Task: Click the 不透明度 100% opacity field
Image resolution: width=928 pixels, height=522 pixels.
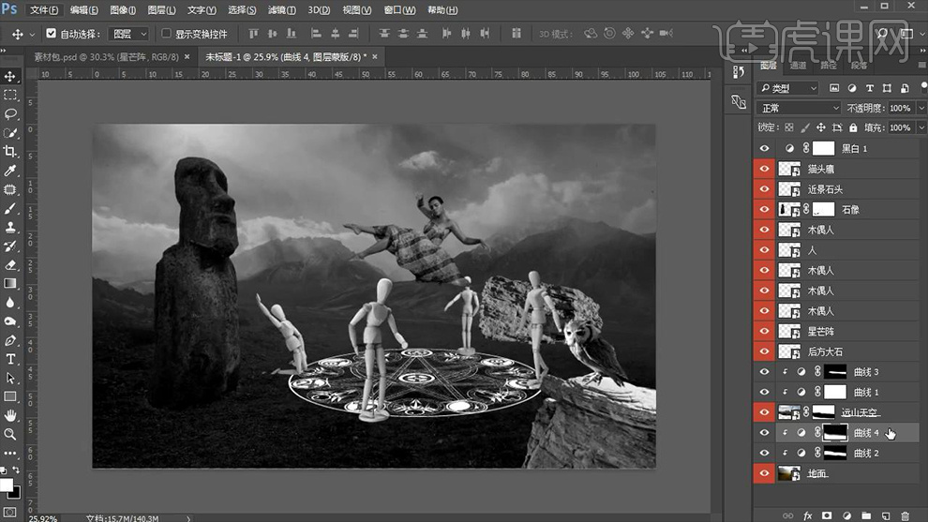Action: tap(900, 109)
